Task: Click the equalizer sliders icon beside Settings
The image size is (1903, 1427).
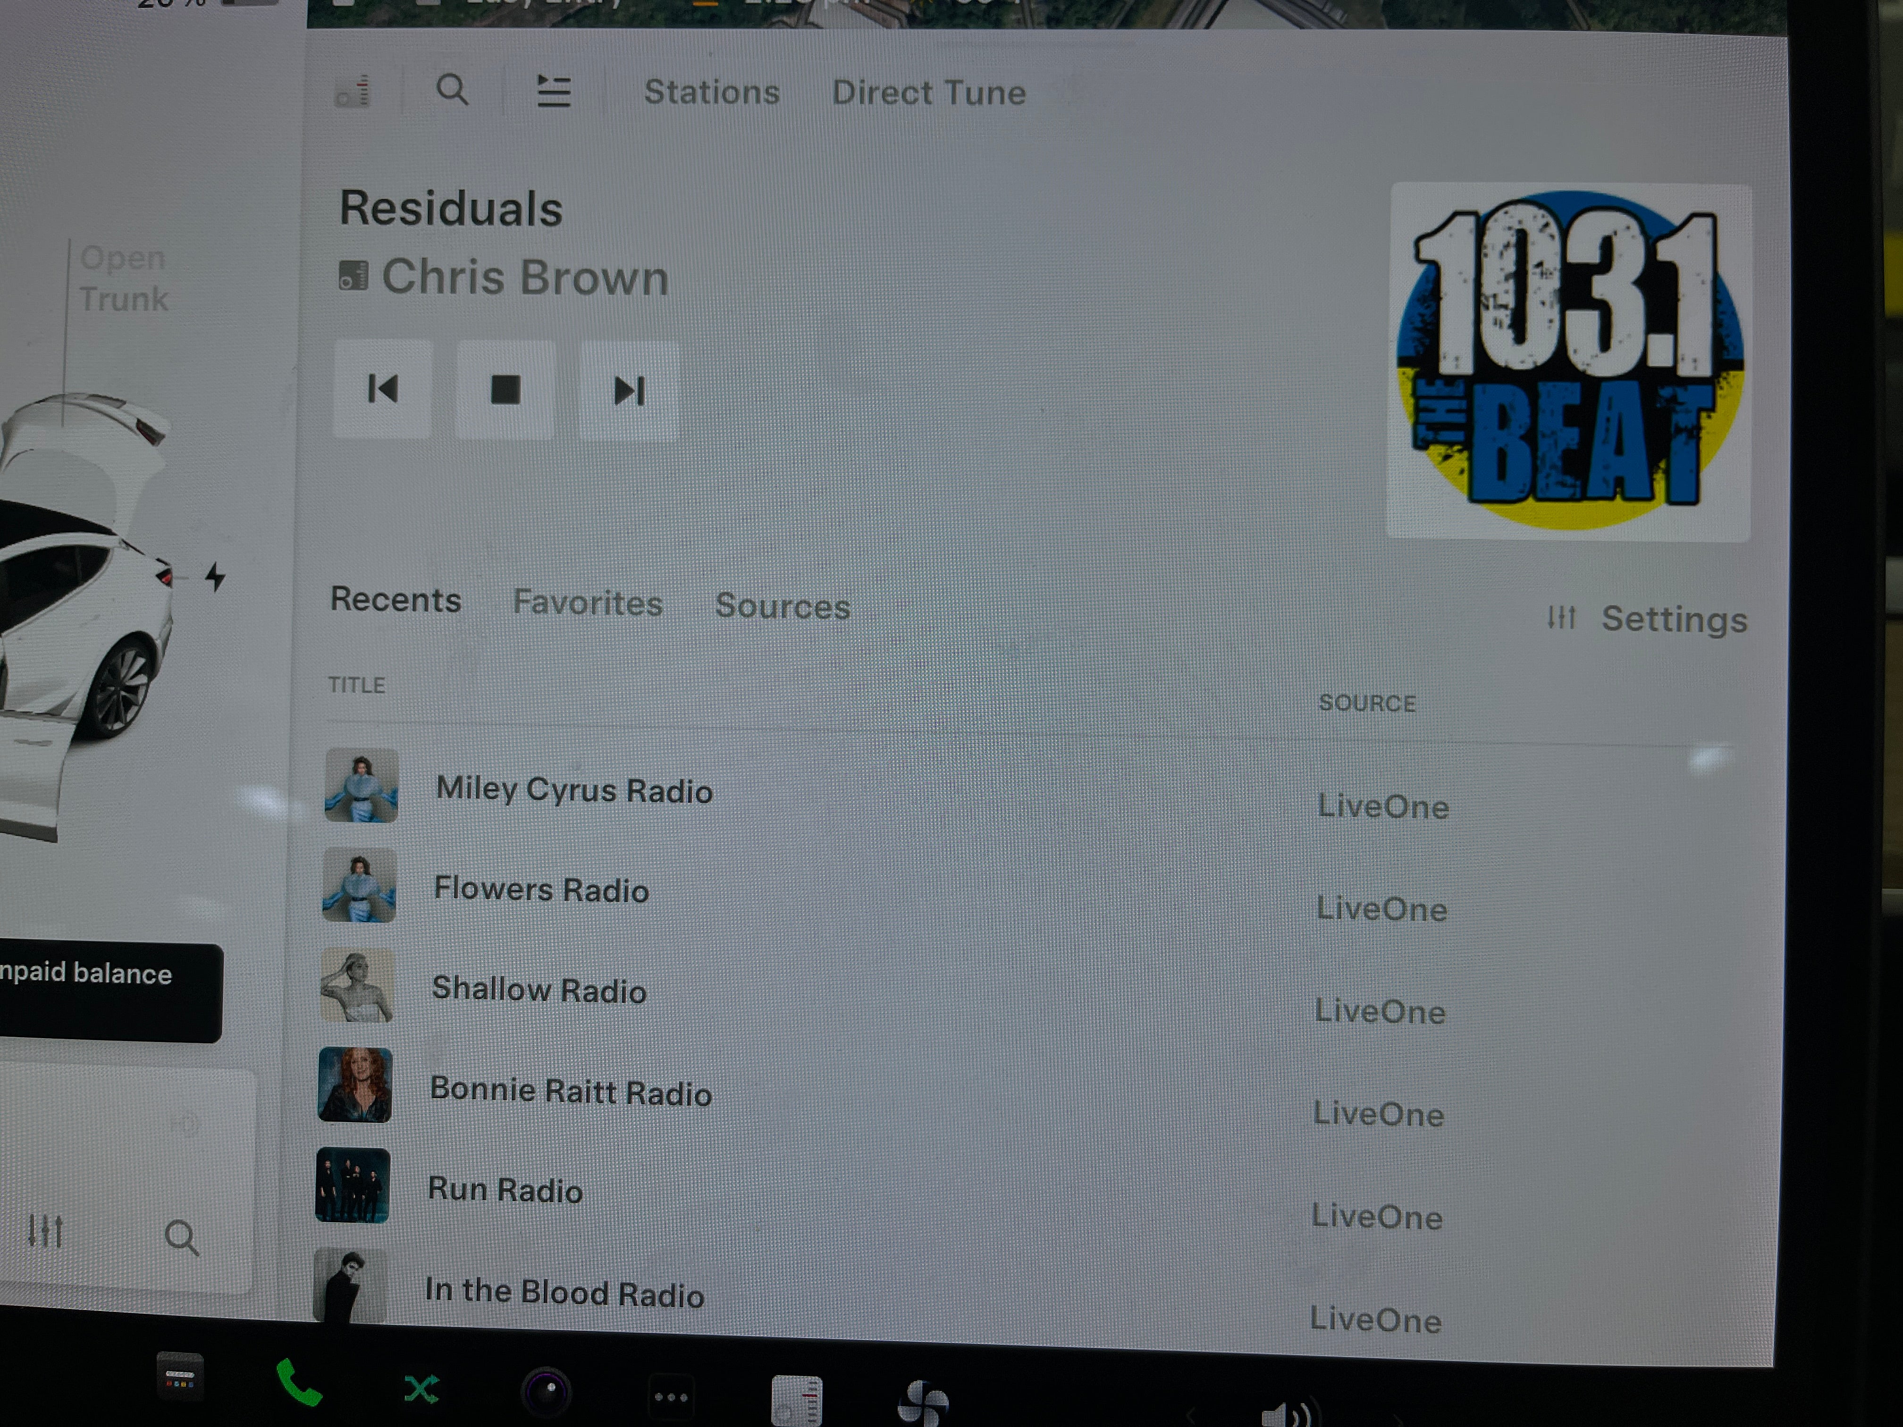Action: point(1561,617)
